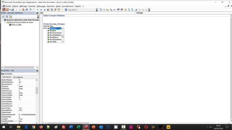Open Photoshop from the taskbar

108,127
